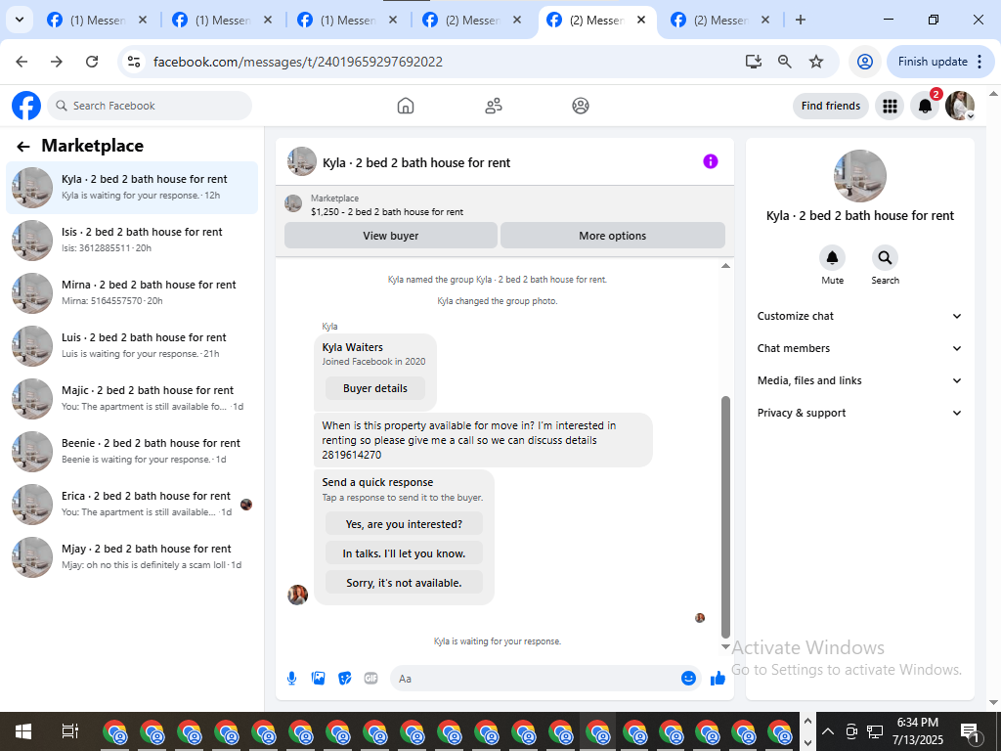This screenshot has height=751, width=1001.
Task: Focus the Aa message input field
Action: (545, 679)
